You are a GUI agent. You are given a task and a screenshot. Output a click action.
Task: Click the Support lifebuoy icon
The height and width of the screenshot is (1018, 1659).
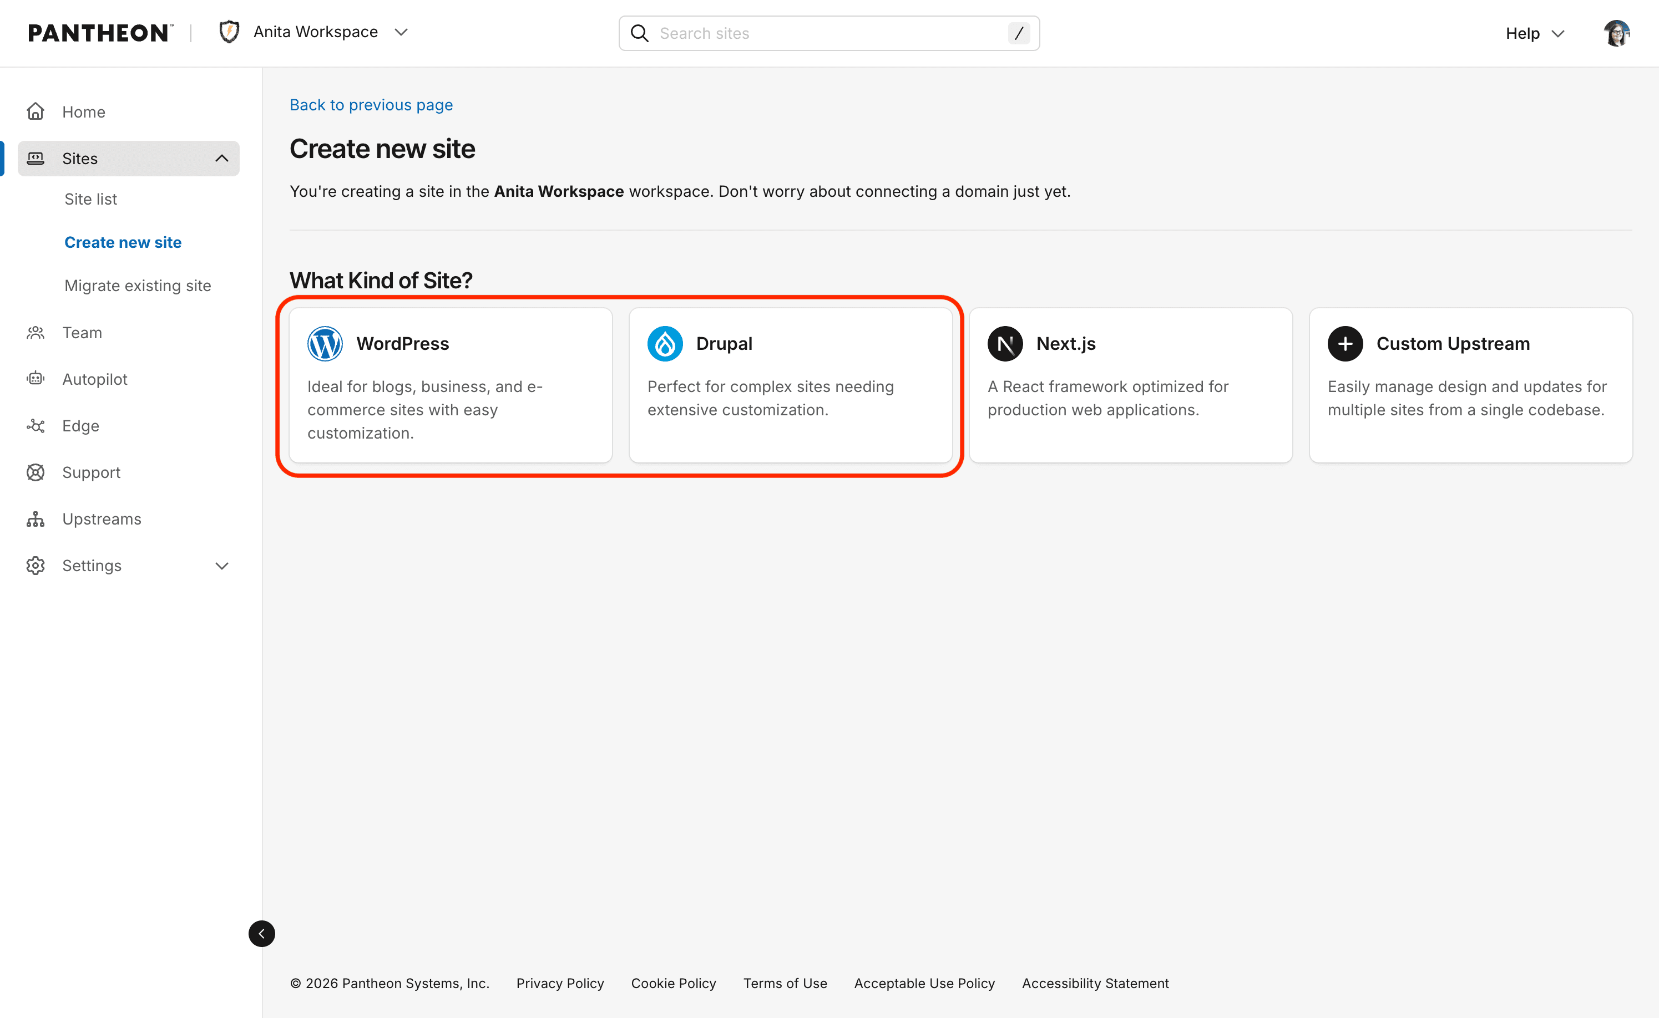[x=36, y=472]
